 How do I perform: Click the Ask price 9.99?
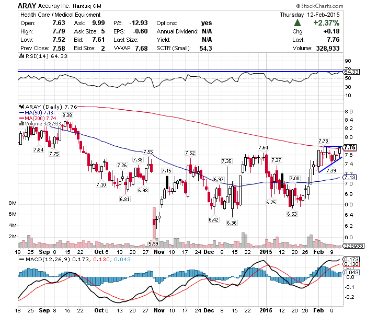[98, 23]
